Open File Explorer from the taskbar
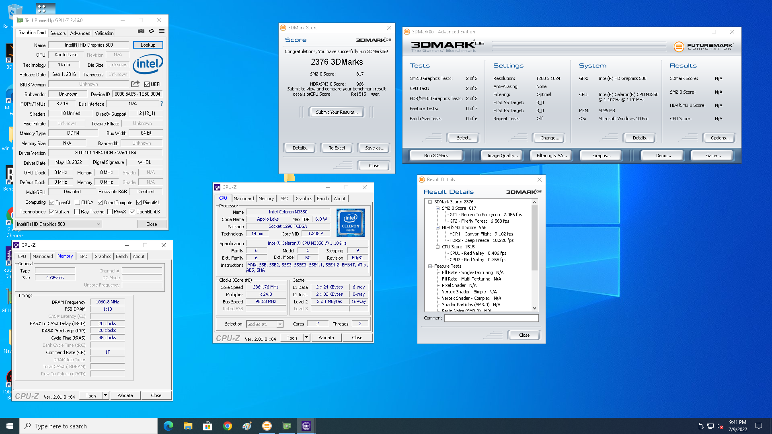 188,426
